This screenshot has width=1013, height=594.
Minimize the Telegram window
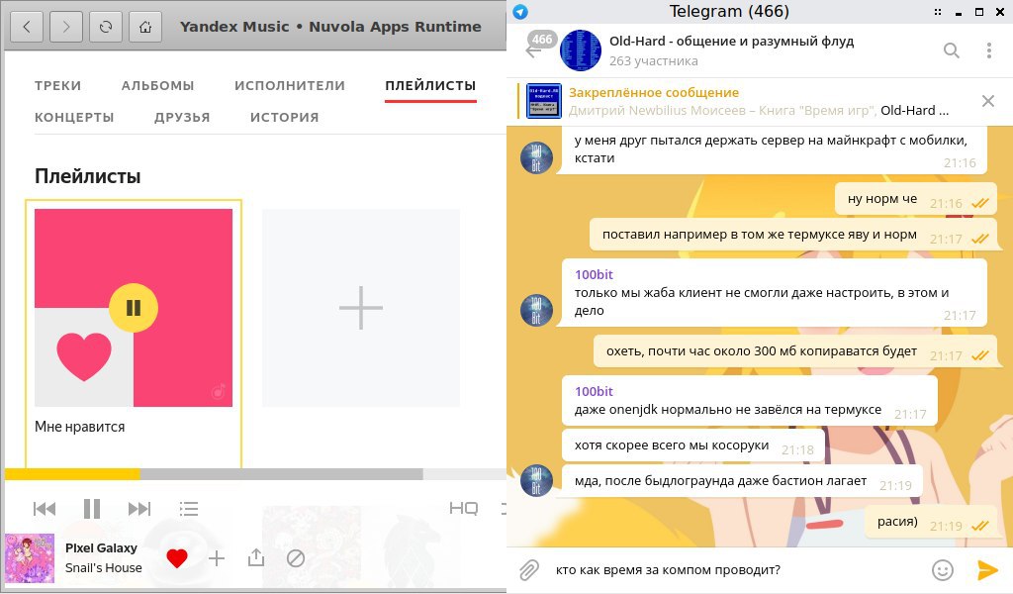959,12
